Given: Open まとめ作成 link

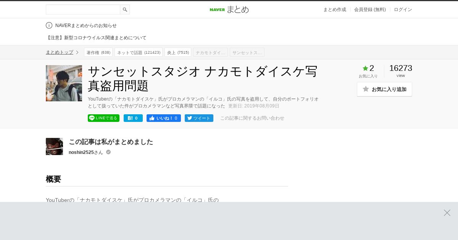Looking at the screenshot, I should [335, 10].
